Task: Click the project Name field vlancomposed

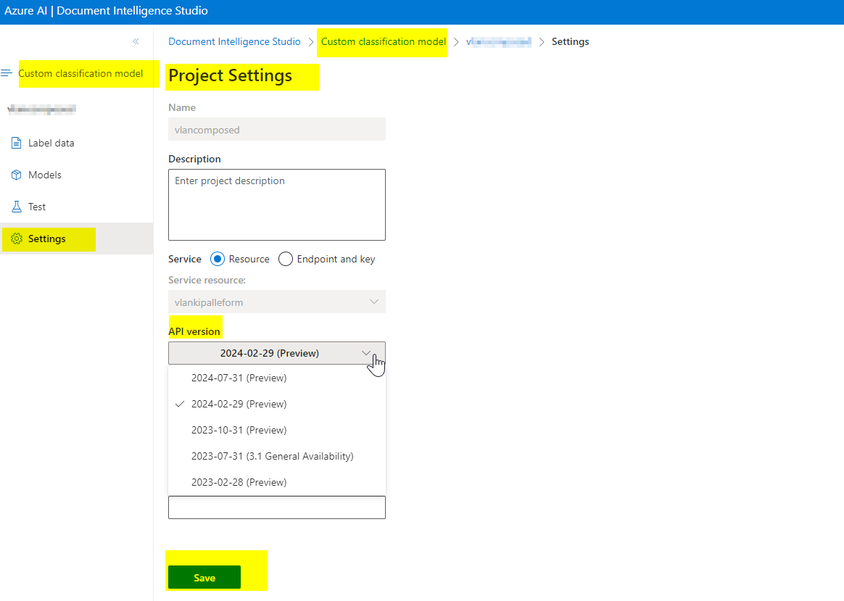Action: pyautogui.click(x=277, y=129)
